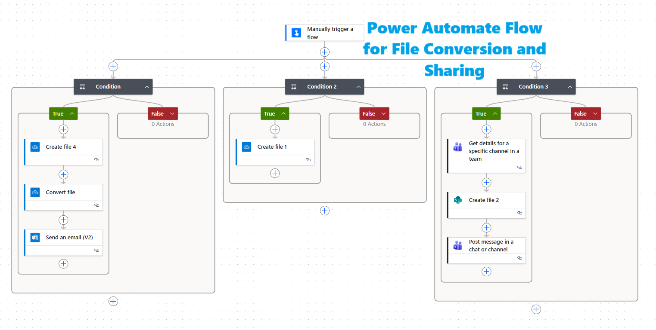Viewport: 656px width, 330px height.
Task: Select the Create file 2 action card
Action: tap(486, 205)
